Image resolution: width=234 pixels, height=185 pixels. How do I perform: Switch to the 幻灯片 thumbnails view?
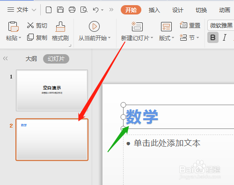(x=56, y=59)
